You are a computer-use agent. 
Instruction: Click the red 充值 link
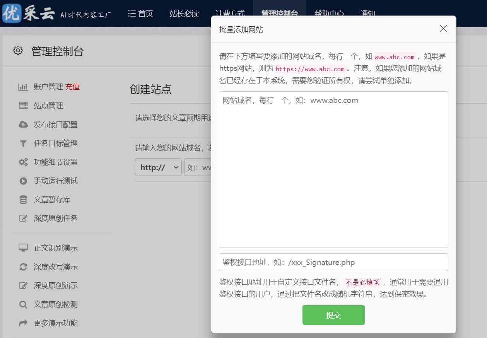coord(72,87)
